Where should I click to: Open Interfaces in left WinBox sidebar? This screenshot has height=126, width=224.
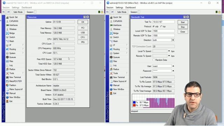click(13, 25)
